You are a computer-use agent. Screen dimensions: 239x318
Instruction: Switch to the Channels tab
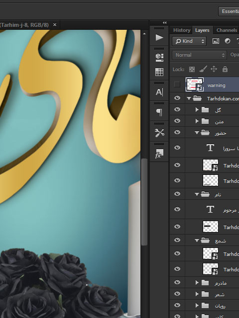(x=227, y=30)
